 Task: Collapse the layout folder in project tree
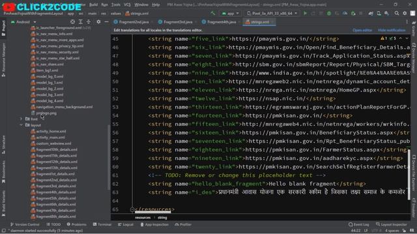click(21, 125)
